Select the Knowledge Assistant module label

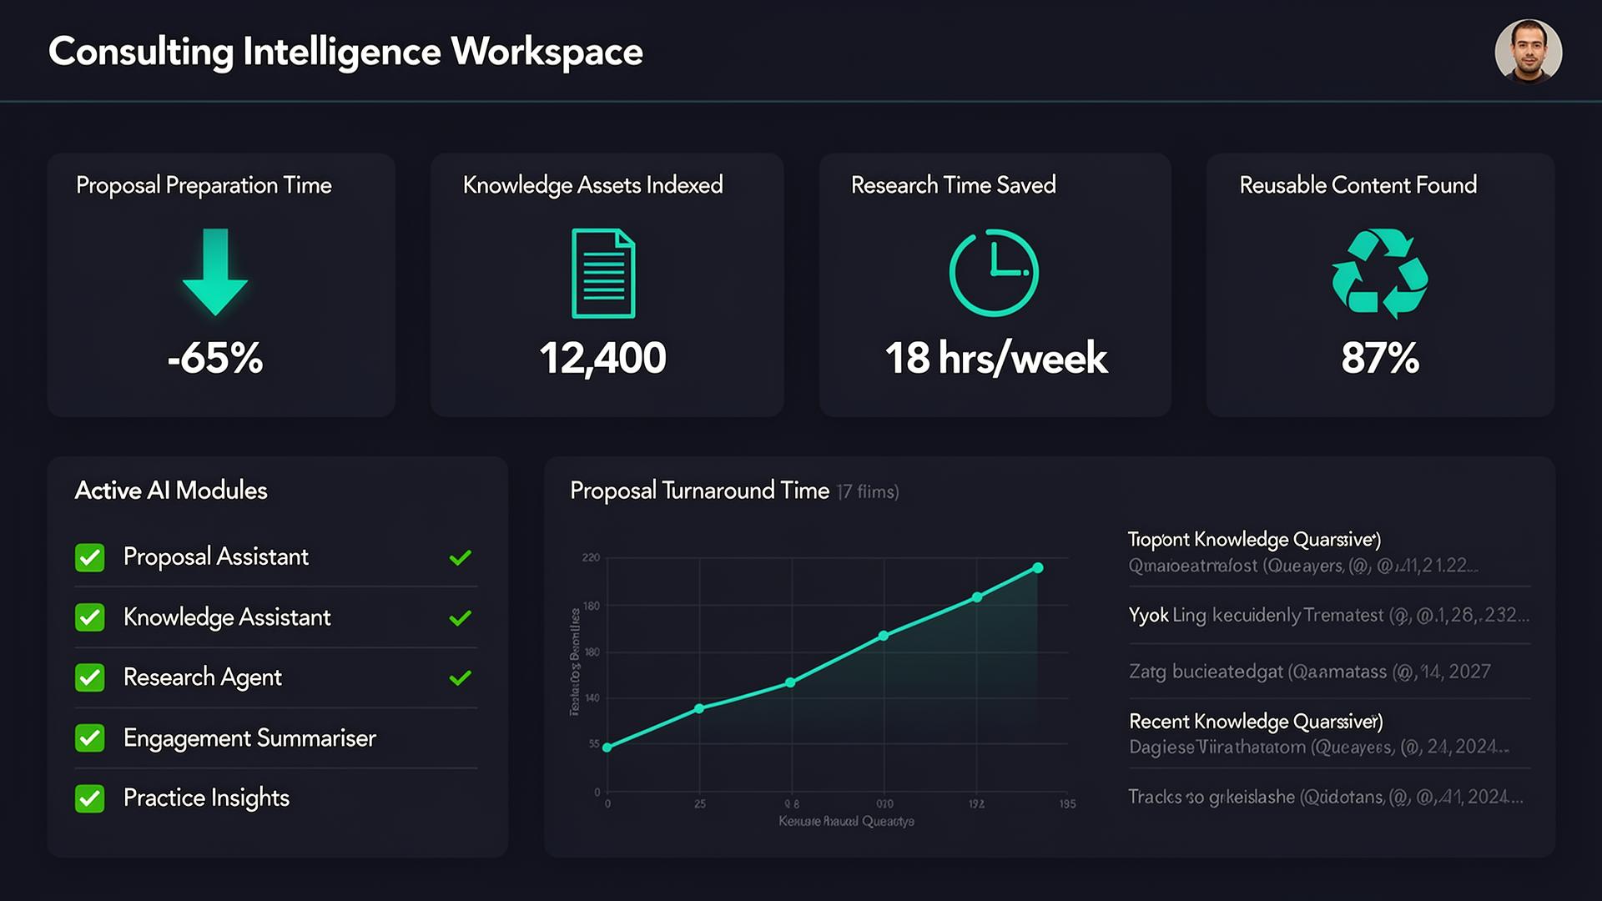coord(227,617)
